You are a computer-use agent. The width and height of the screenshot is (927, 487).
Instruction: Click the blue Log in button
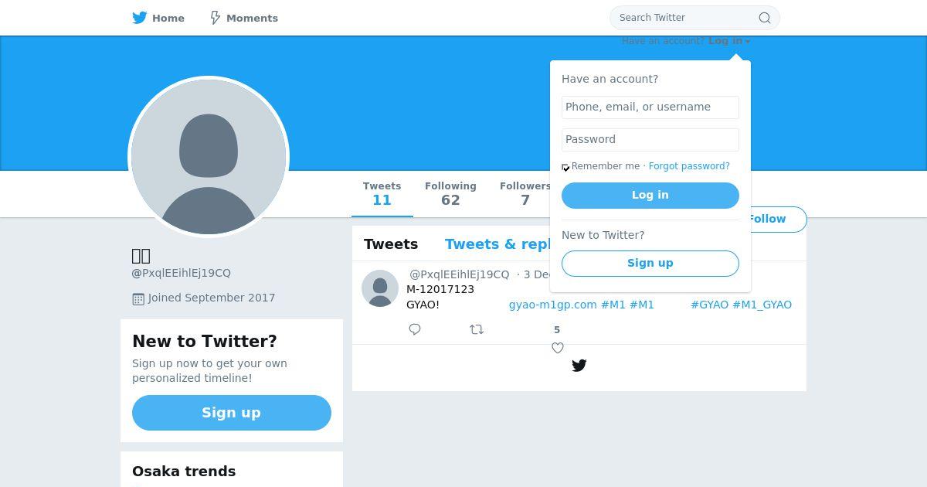[x=650, y=196]
